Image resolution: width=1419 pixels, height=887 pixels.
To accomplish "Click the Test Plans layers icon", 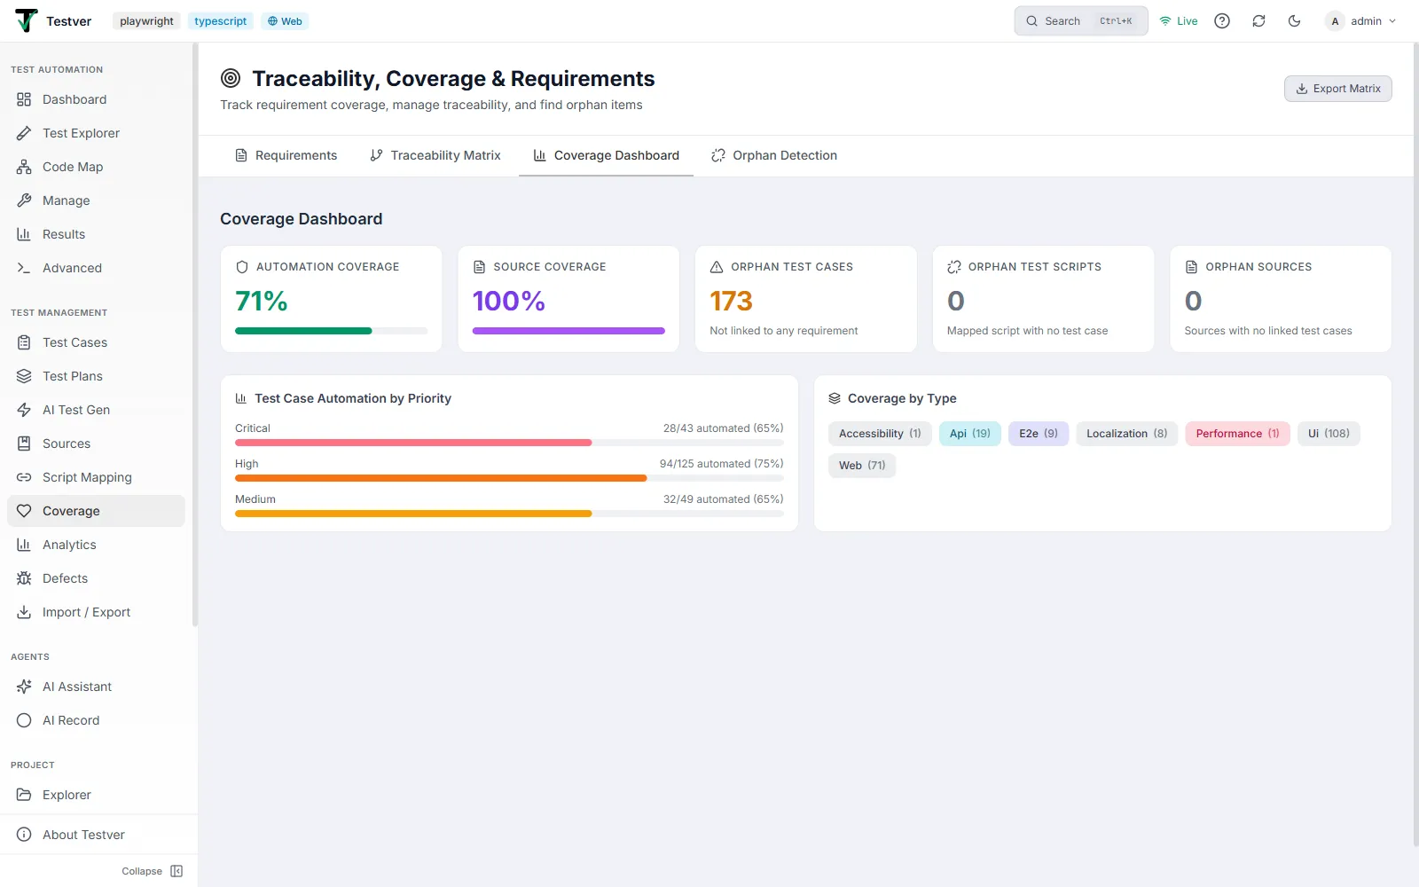I will point(24,376).
